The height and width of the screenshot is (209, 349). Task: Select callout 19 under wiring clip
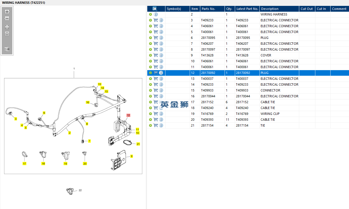pyautogui.click(x=66, y=164)
